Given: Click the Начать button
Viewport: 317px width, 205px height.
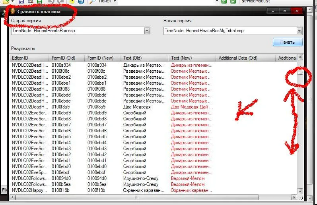Looking at the screenshot, I should 288,42.
